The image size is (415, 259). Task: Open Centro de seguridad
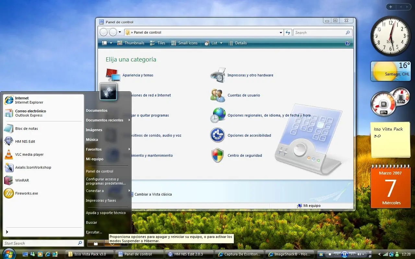(x=236, y=155)
